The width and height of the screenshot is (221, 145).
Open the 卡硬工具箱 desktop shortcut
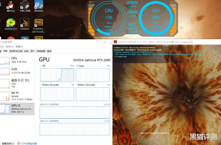[25, 6]
